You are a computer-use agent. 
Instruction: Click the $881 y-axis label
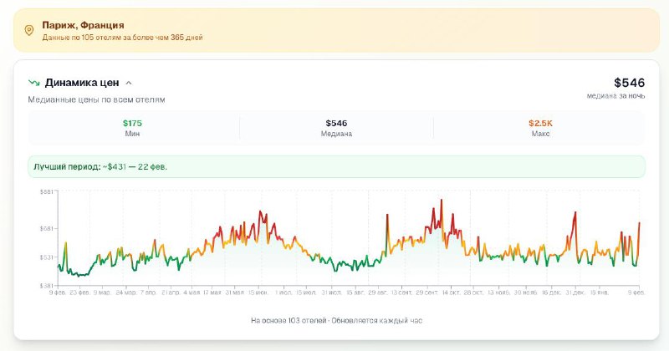46,192
